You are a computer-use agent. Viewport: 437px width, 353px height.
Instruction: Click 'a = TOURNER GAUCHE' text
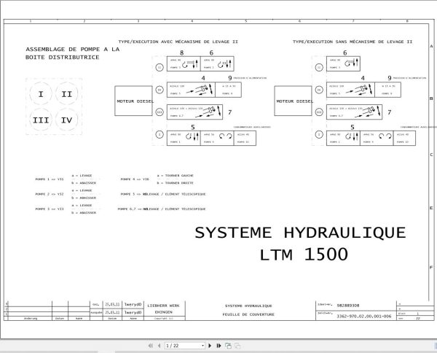pyautogui.click(x=175, y=176)
